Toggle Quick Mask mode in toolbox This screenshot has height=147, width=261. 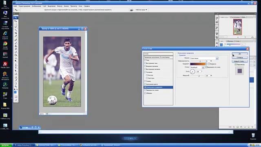point(16,96)
